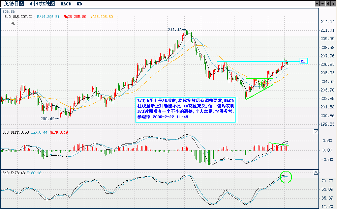Click the up arrow button in header
The image size is (337, 209).
click(x=317, y=3)
